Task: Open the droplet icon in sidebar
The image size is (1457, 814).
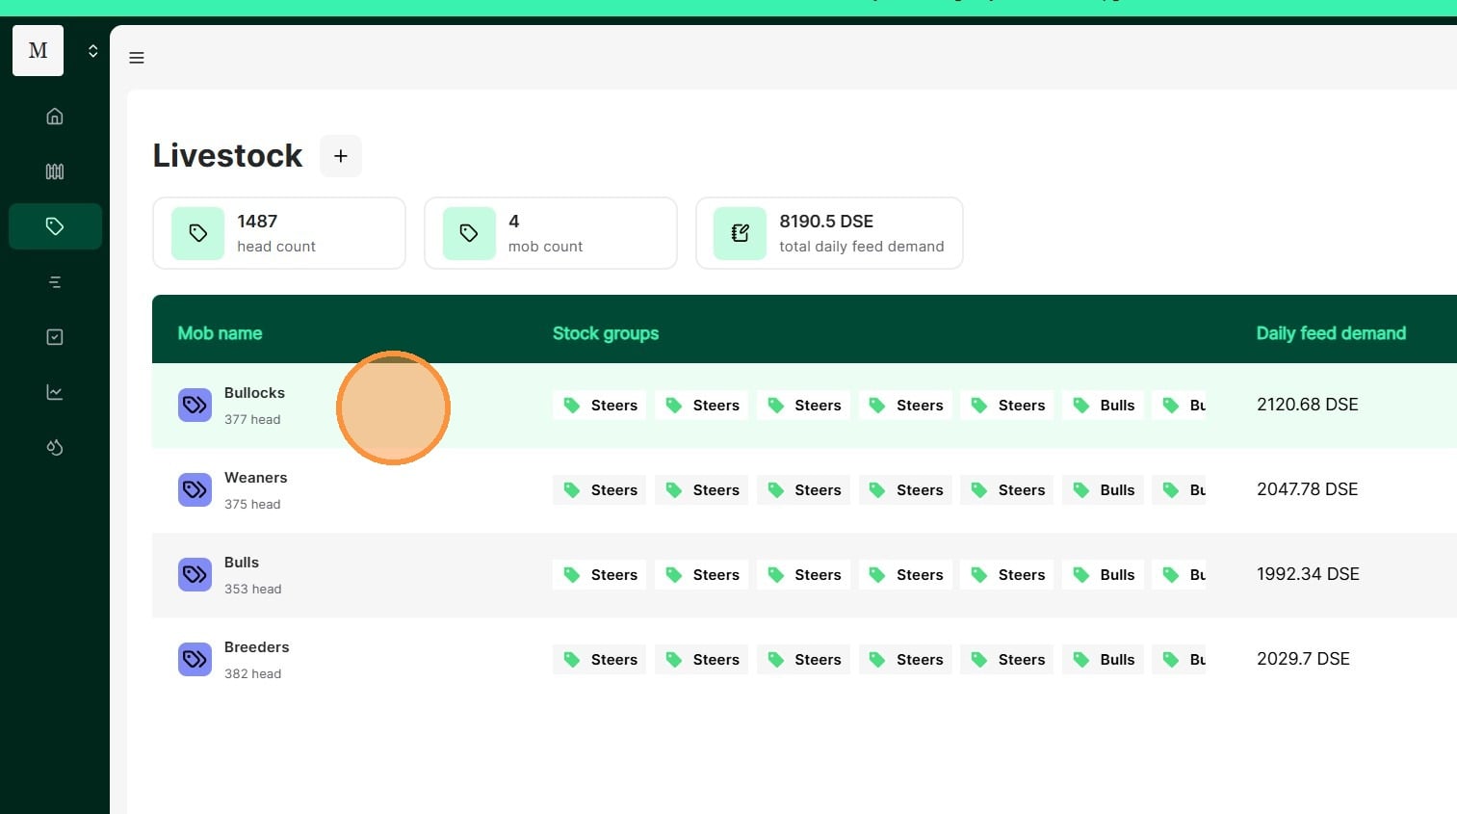Action: [x=55, y=447]
